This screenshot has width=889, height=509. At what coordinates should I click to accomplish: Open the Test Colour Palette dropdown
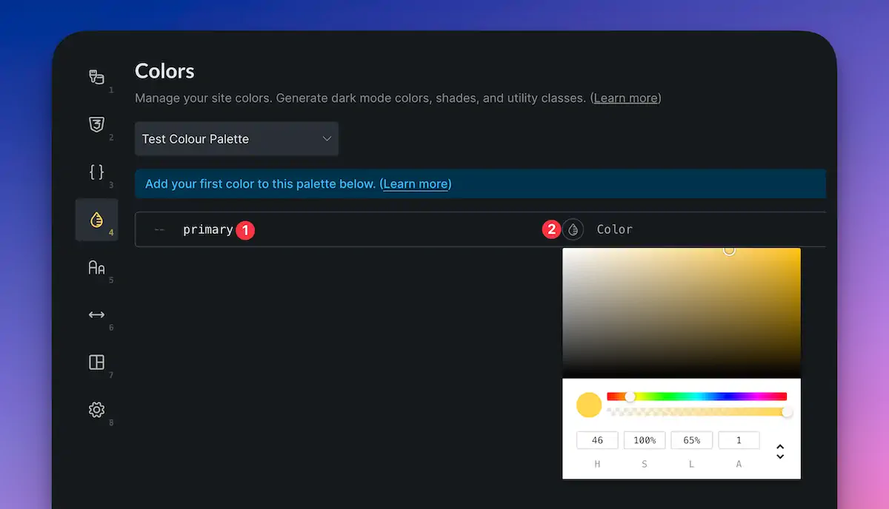pyautogui.click(x=236, y=138)
